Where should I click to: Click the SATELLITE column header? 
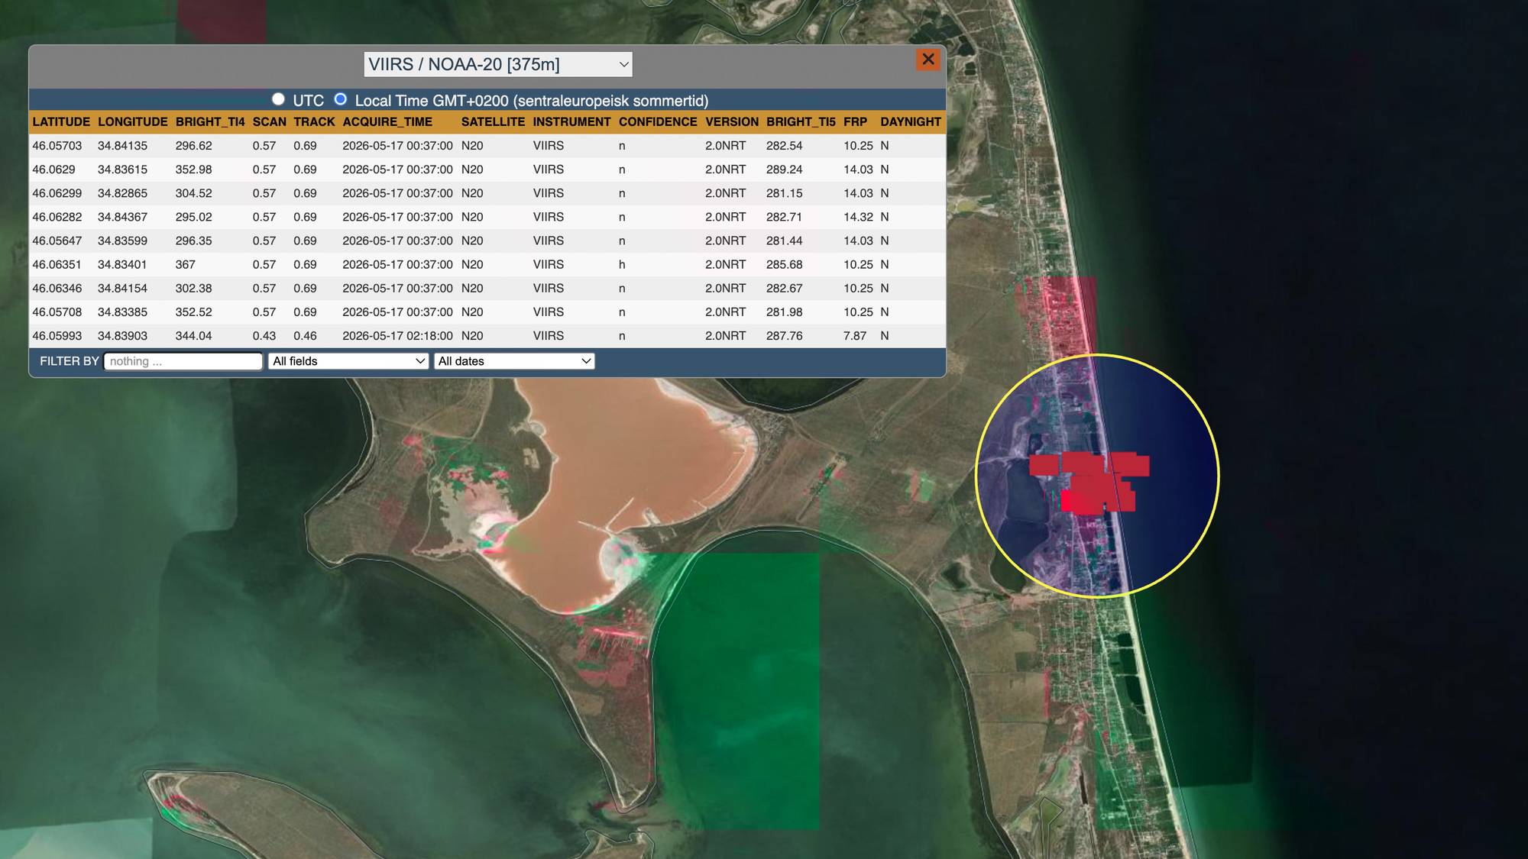(x=493, y=122)
